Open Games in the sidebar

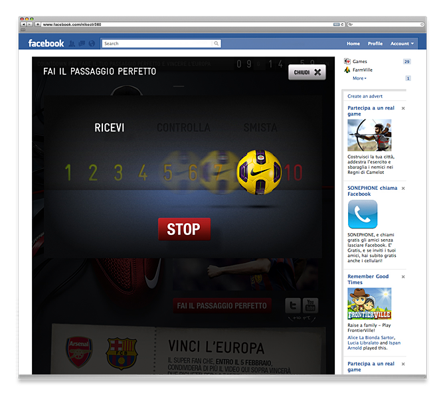(x=359, y=61)
